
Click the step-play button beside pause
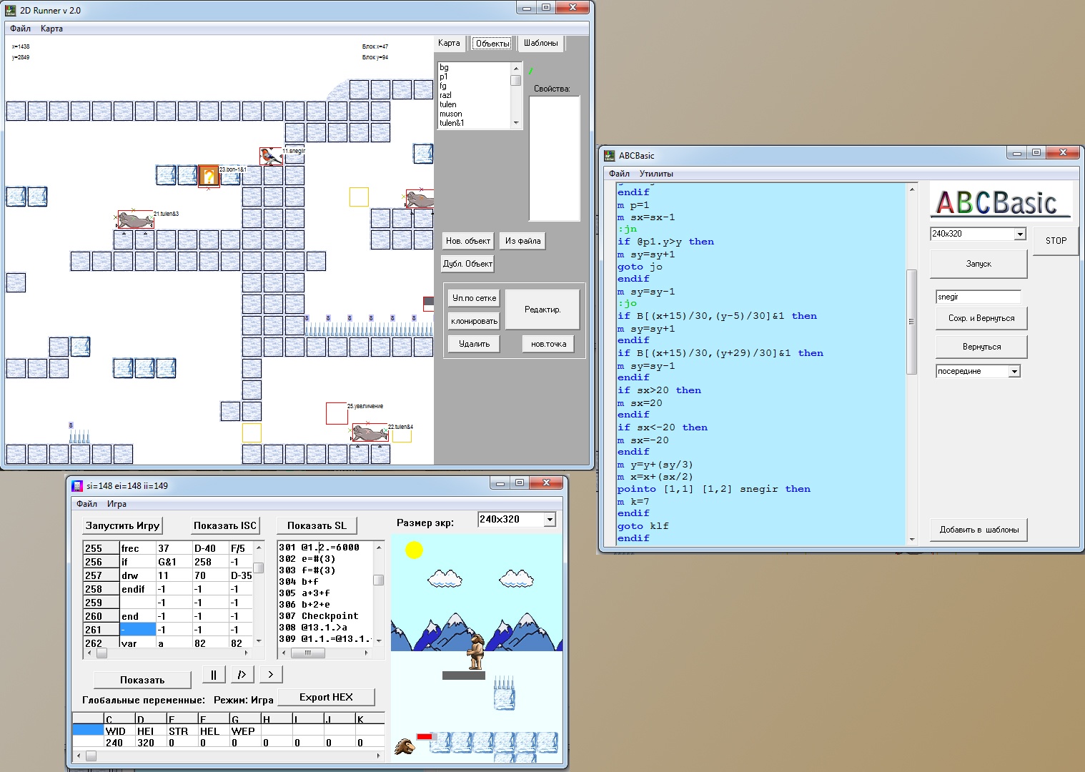(x=242, y=674)
